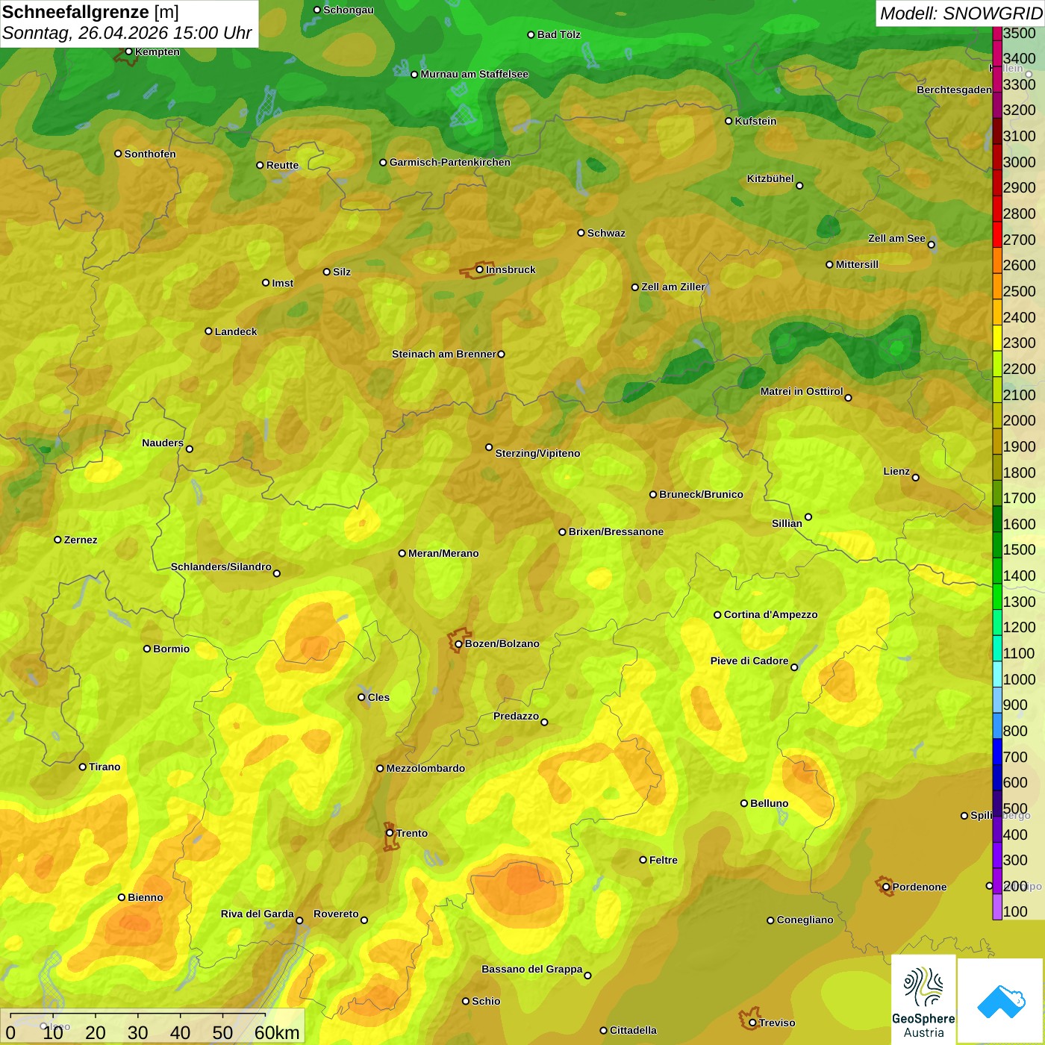Click the Kitzbühel label
The image size is (1045, 1045).
[x=770, y=178]
